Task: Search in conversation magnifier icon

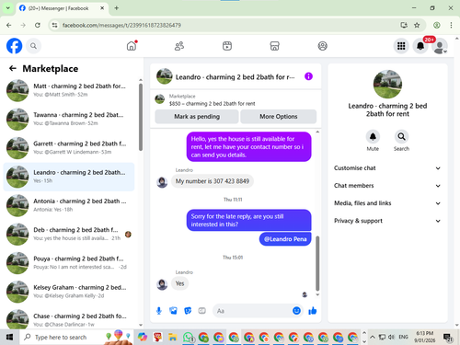Action: pos(401,136)
